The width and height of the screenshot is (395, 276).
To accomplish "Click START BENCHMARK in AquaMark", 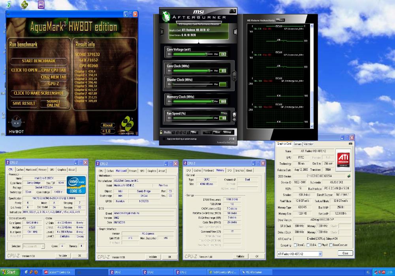I will (x=39, y=61).
